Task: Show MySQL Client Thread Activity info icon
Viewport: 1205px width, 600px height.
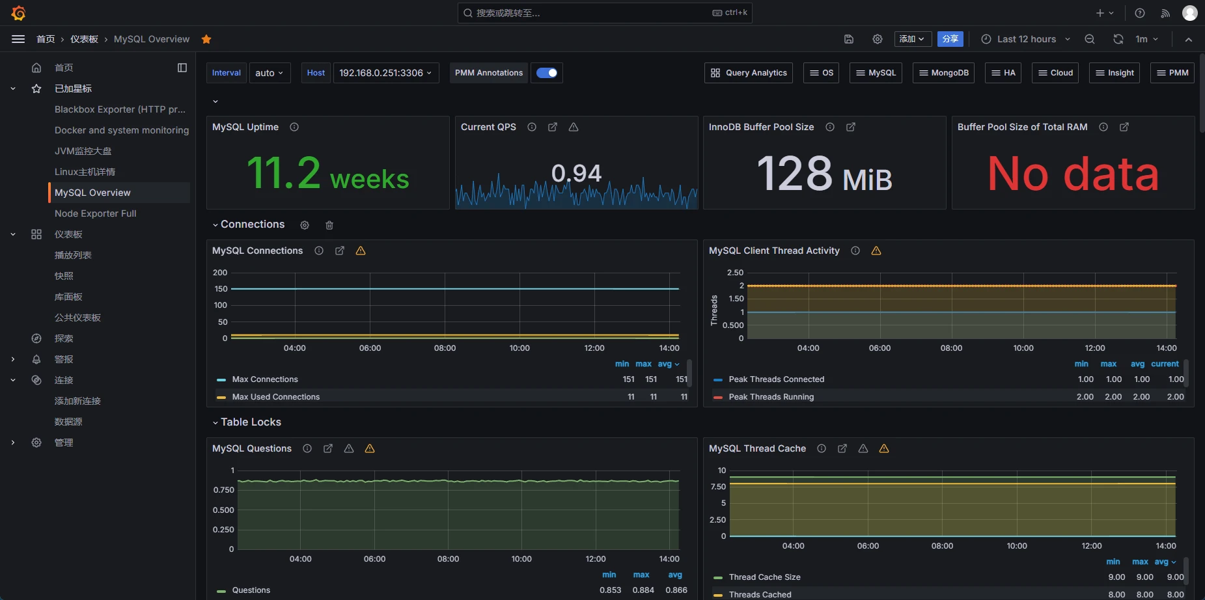Action: tap(855, 251)
